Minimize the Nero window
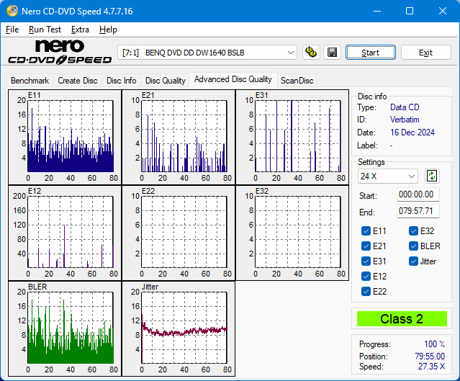 [377, 11]
